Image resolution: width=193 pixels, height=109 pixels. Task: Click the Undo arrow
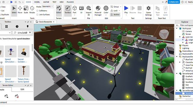point(20,2)
